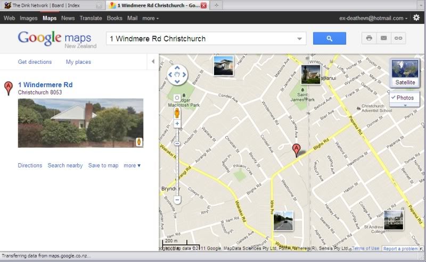Select the Street View pegman on map
The image size is (426, 262).
point(177,113)
